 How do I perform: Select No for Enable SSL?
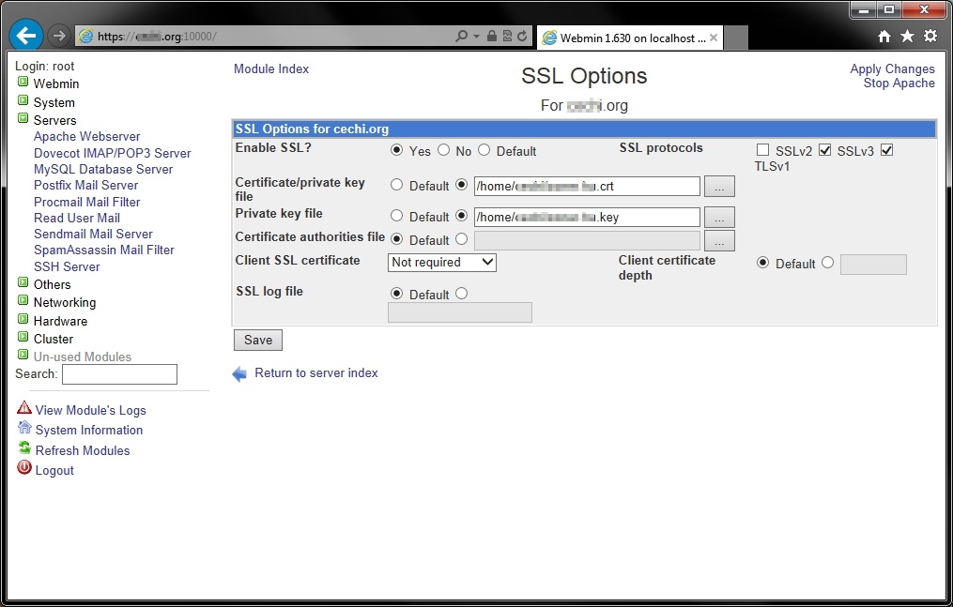[x=444, y=150]
